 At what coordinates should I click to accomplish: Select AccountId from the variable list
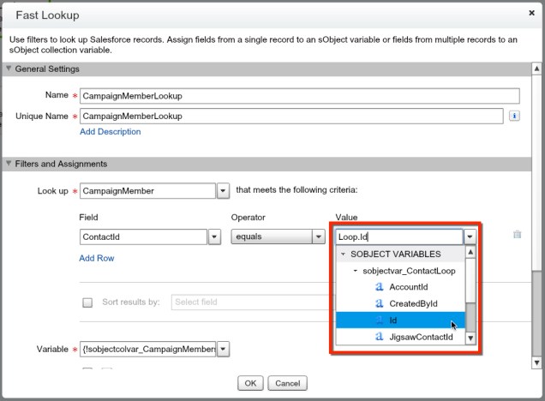408,287
